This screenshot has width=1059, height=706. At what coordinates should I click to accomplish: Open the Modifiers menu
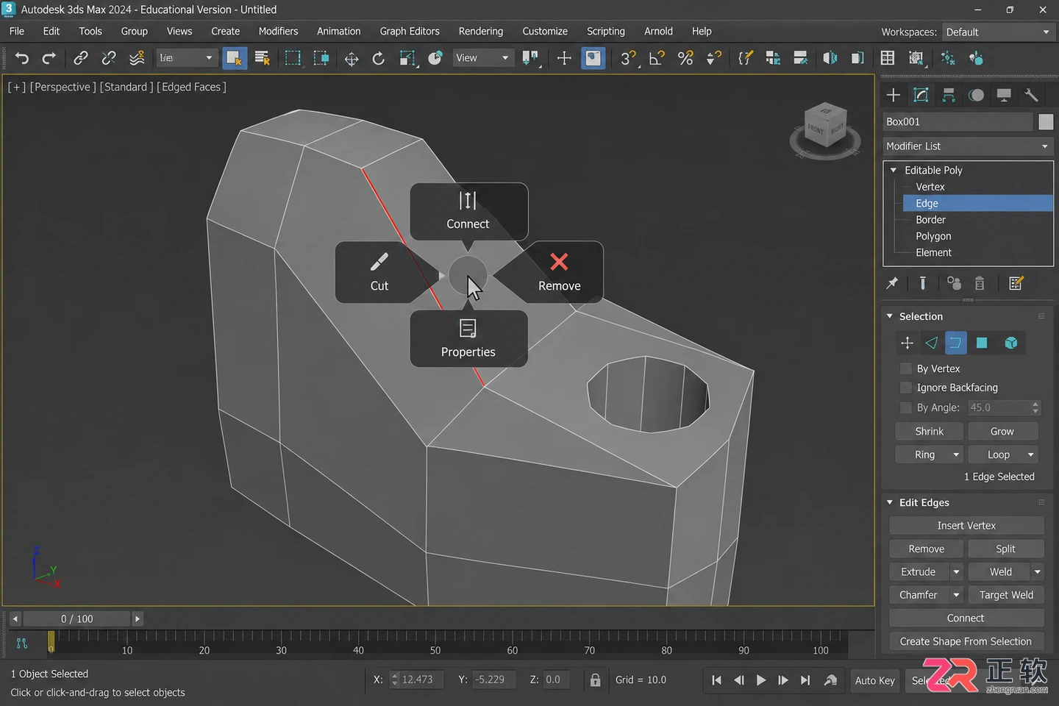click(x=278, y=31)
